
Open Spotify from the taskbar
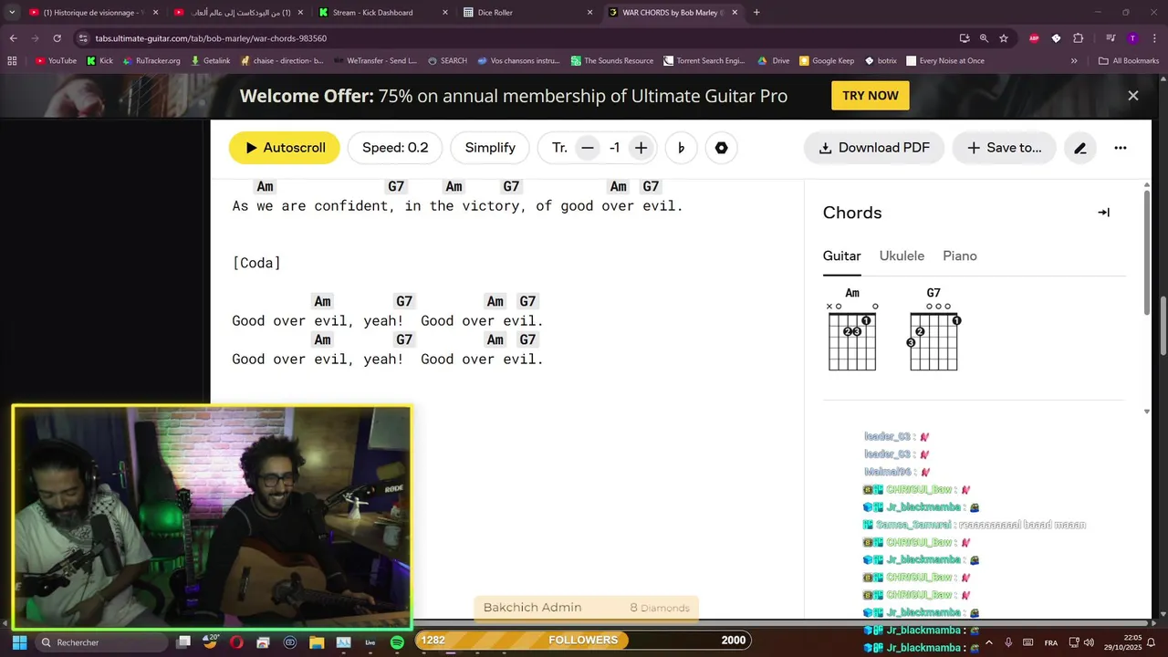point(397,642)
